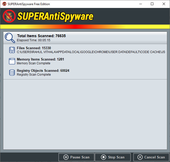Image resolution: width=170 pixels, height=162 pixels.
Task: Click the Stop Scan button
Action: (x=113, y=157)
